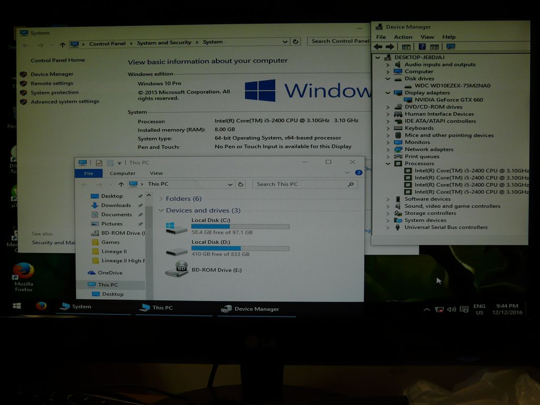The image size is (540, 405).
Task: Click the scan for hardware changes icon
Action: [x=450, y=46]
